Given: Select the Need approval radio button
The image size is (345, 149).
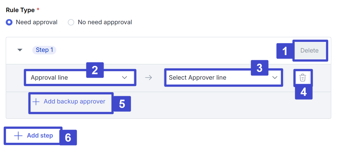Looking at the screenshot, I should point(9,22).
